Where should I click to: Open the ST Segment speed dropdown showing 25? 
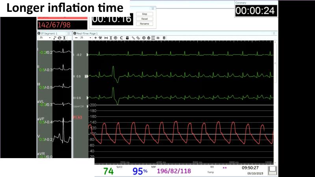[44, 38]
